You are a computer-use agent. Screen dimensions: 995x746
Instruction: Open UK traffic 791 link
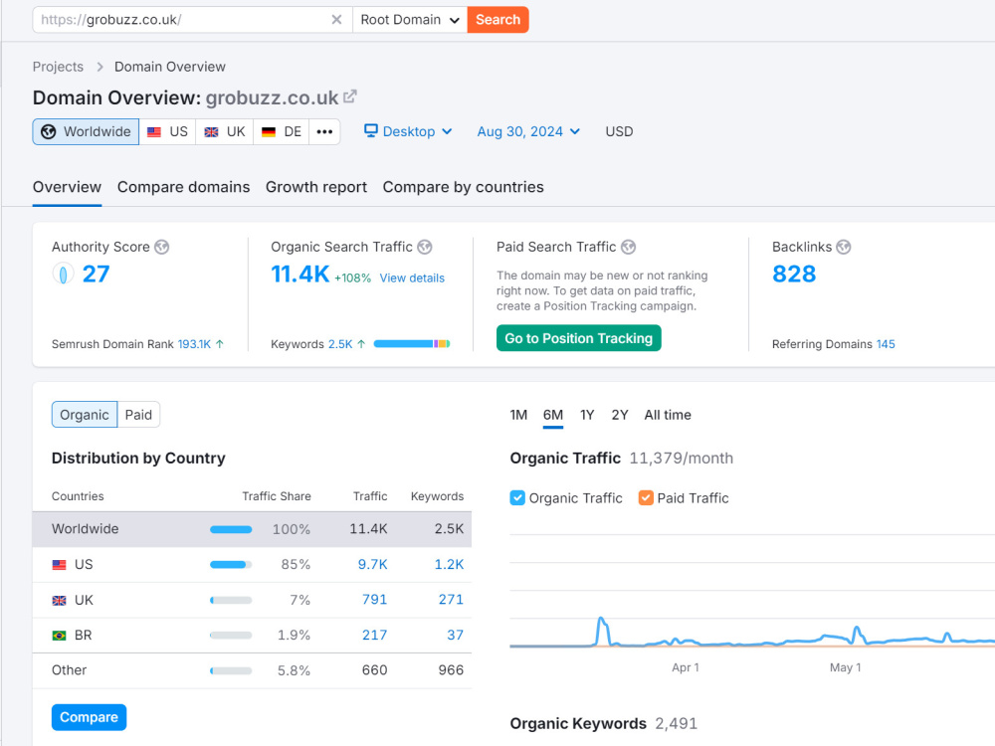[x=374, y=600]
